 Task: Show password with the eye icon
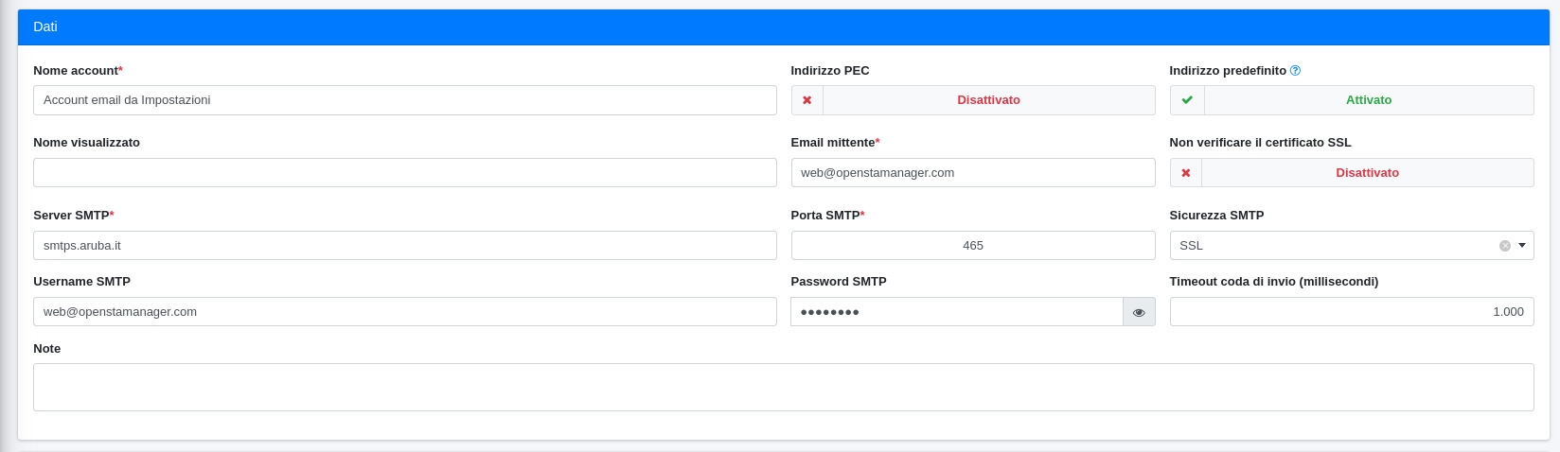(x=1139, y=312)
